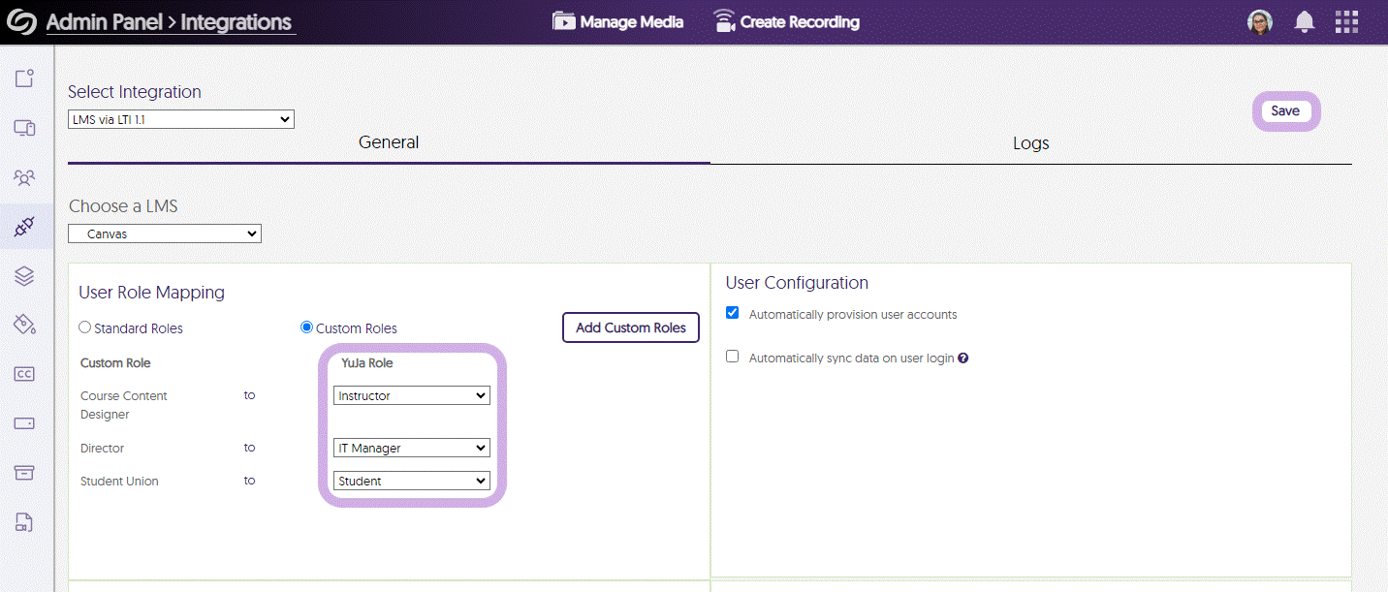The image size is (1388, 592).
Task: Open the Select Integration dropdown
Action: click(180, 119)
